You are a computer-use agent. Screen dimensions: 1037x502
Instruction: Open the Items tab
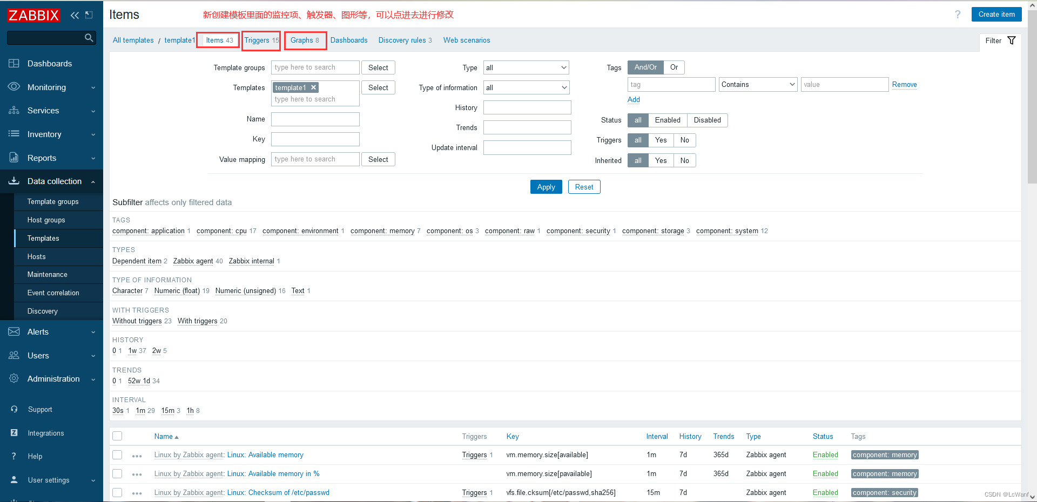tap(219, 40)
